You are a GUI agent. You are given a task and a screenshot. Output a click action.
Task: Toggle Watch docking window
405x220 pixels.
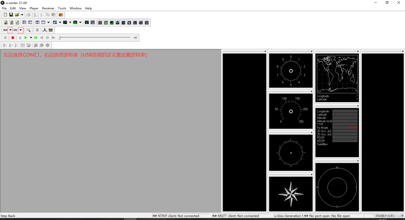coord(141,23)
